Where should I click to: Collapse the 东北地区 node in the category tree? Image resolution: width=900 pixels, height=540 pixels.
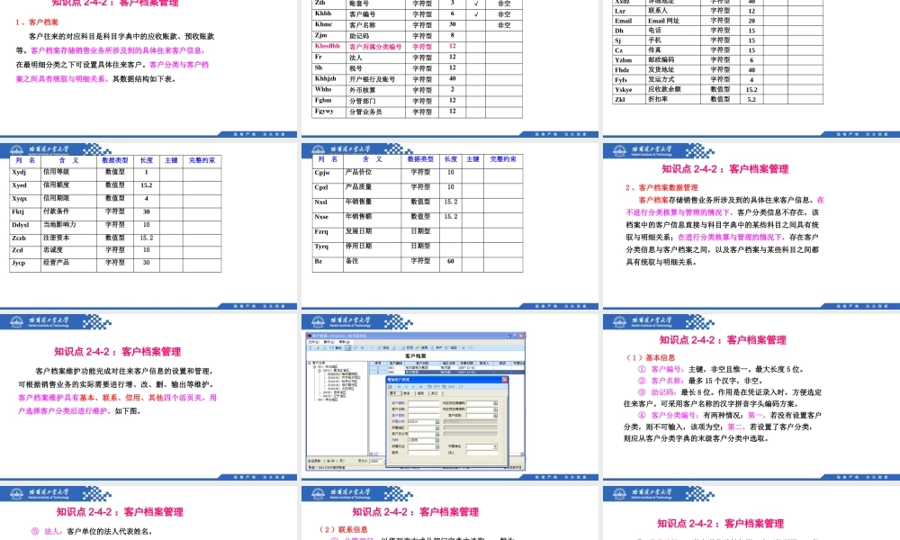coord(314,366)
